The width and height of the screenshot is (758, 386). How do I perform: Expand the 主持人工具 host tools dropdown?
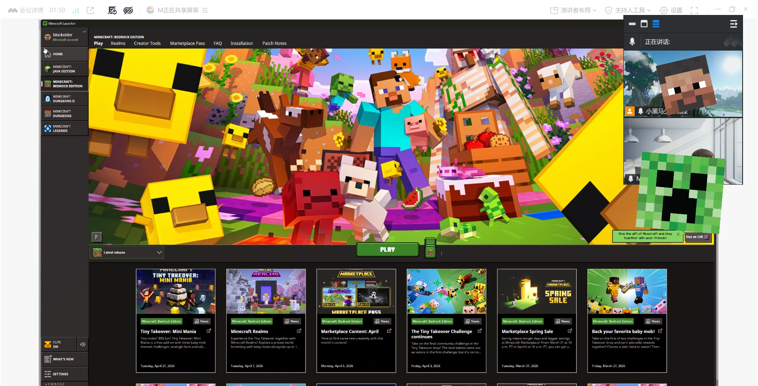(x=628, y=10)
